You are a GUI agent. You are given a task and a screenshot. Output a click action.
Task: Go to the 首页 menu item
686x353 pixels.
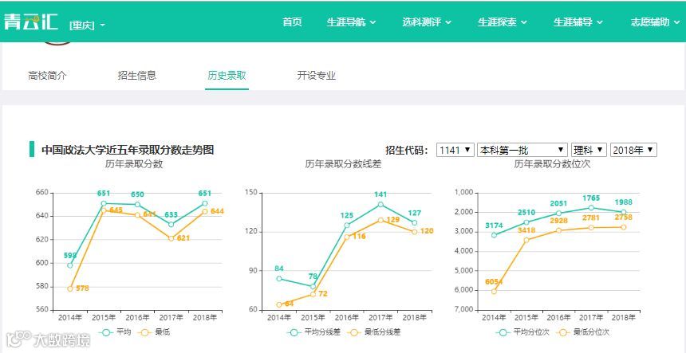292,22
